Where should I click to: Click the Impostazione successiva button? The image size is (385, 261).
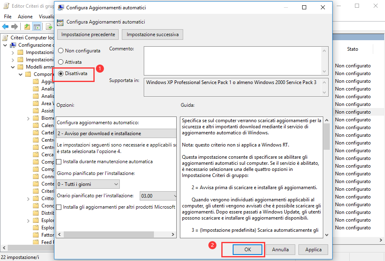(x=152, y=35)
